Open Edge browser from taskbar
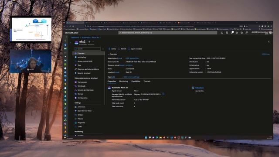Screen dimensions: 279x157 click(x=157, y=138)
